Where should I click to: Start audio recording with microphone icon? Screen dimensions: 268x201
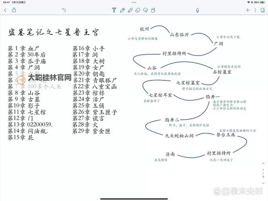click(x=197, y=10)
